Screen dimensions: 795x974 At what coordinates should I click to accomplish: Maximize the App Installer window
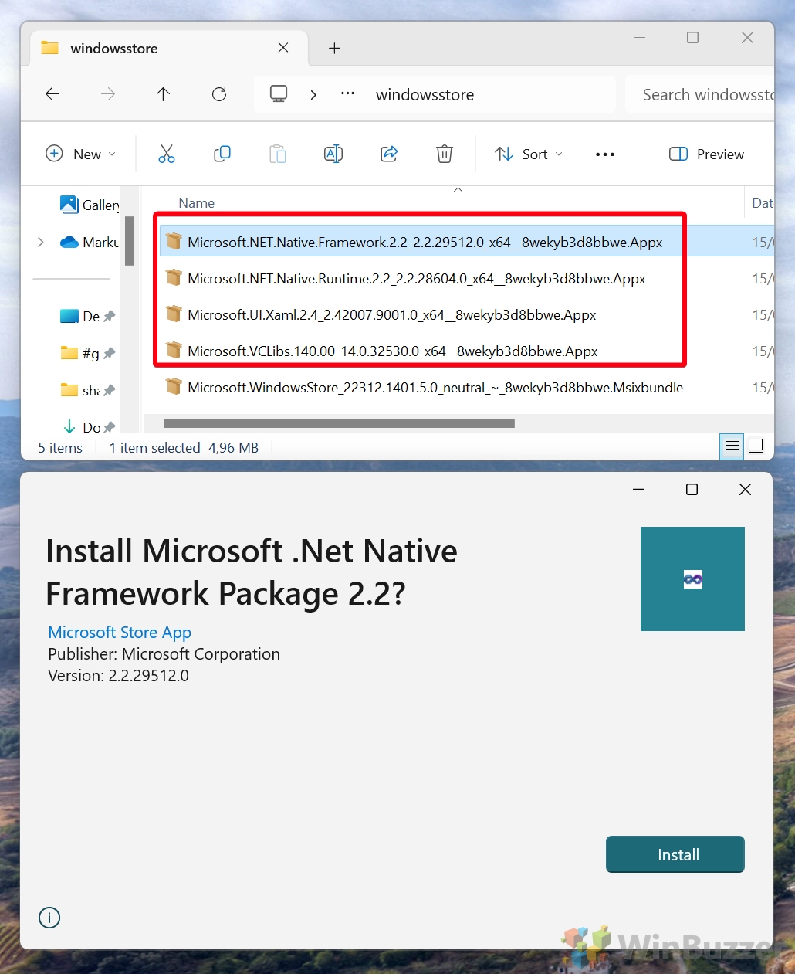[692, 490]
